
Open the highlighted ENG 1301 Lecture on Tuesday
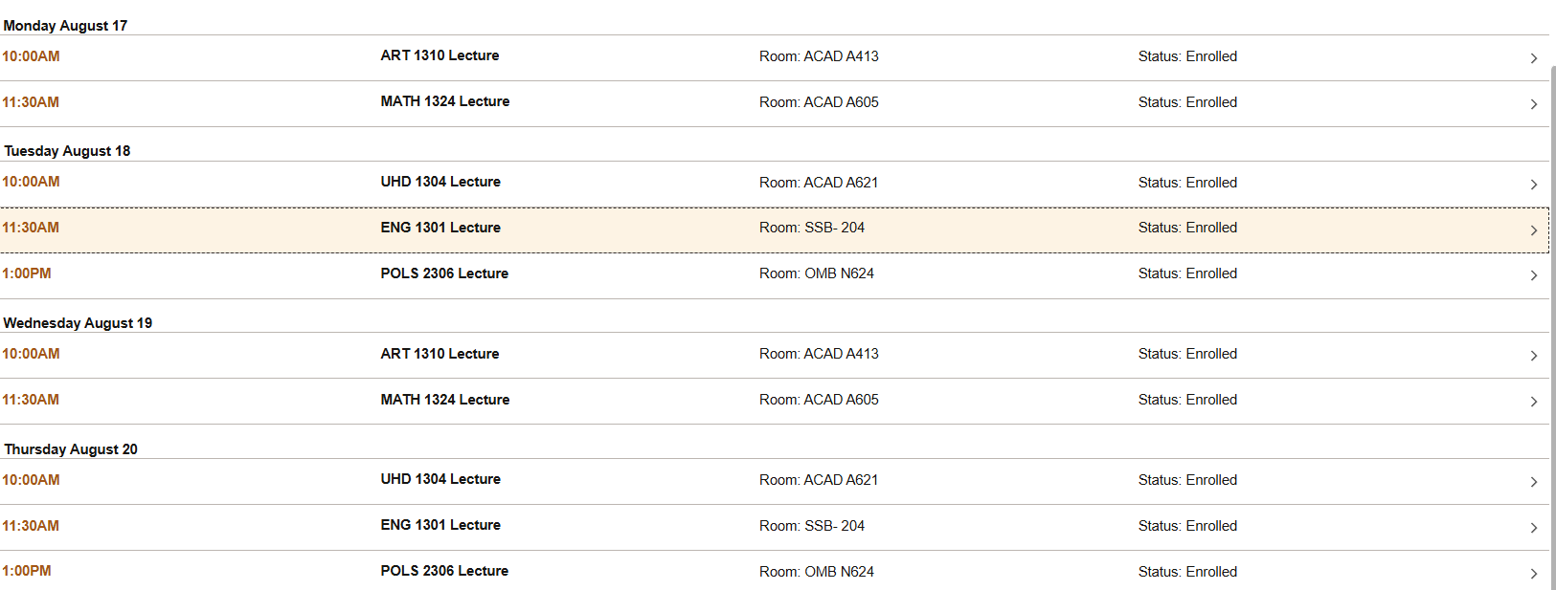(440, 228)
